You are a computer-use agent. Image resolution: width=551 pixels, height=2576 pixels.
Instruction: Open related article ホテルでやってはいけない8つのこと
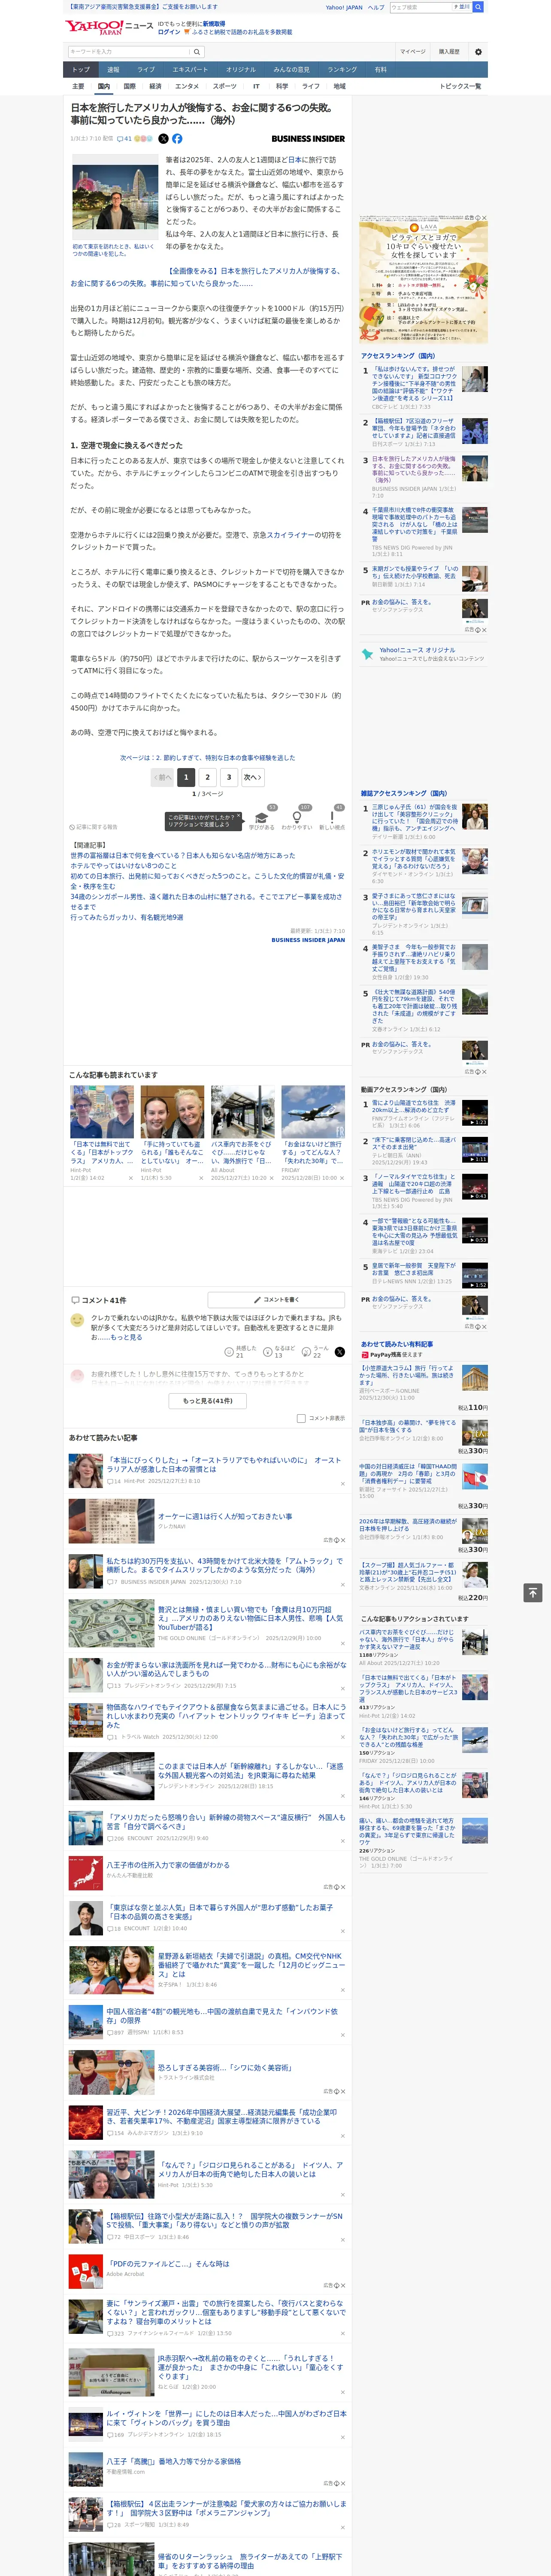pyautogui.click(x=123, y=866)
